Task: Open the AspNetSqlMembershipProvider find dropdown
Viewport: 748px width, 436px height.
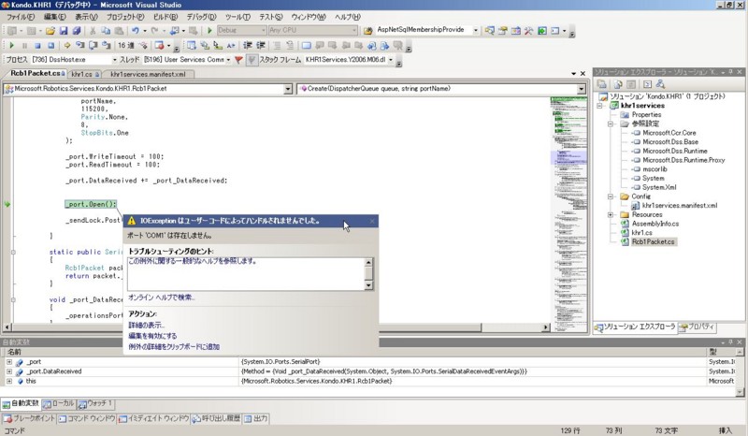Action: 476,31
